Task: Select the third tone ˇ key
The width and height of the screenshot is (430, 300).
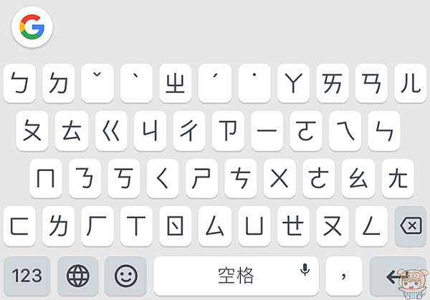Action: (97, 83)
